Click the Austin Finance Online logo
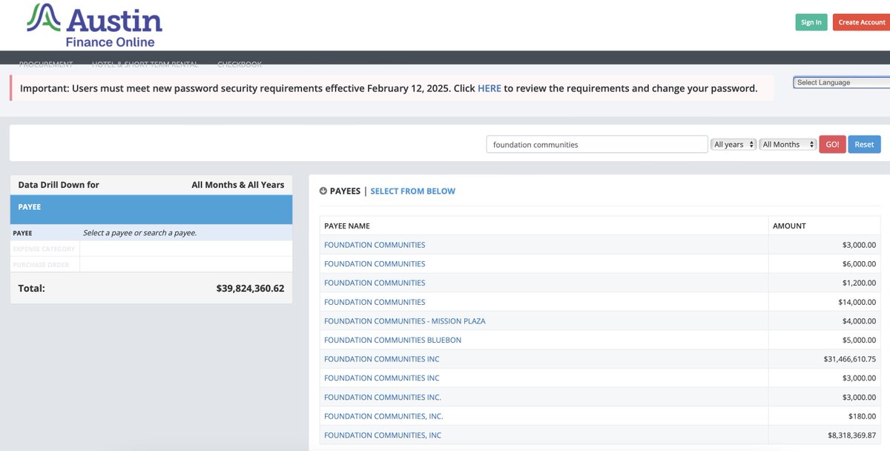The image size is (890, 451). (93, 25)
